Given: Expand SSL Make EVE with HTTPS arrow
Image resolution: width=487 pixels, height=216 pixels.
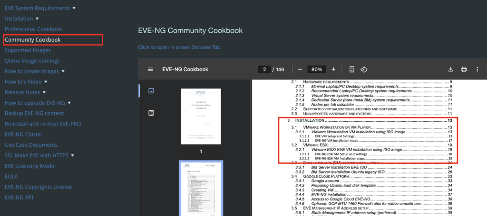Looking at the screenshot, I should click(72, 155).
